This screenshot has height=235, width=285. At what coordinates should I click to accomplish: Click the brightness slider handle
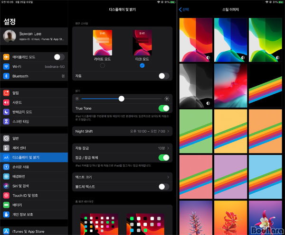[122, 99]
